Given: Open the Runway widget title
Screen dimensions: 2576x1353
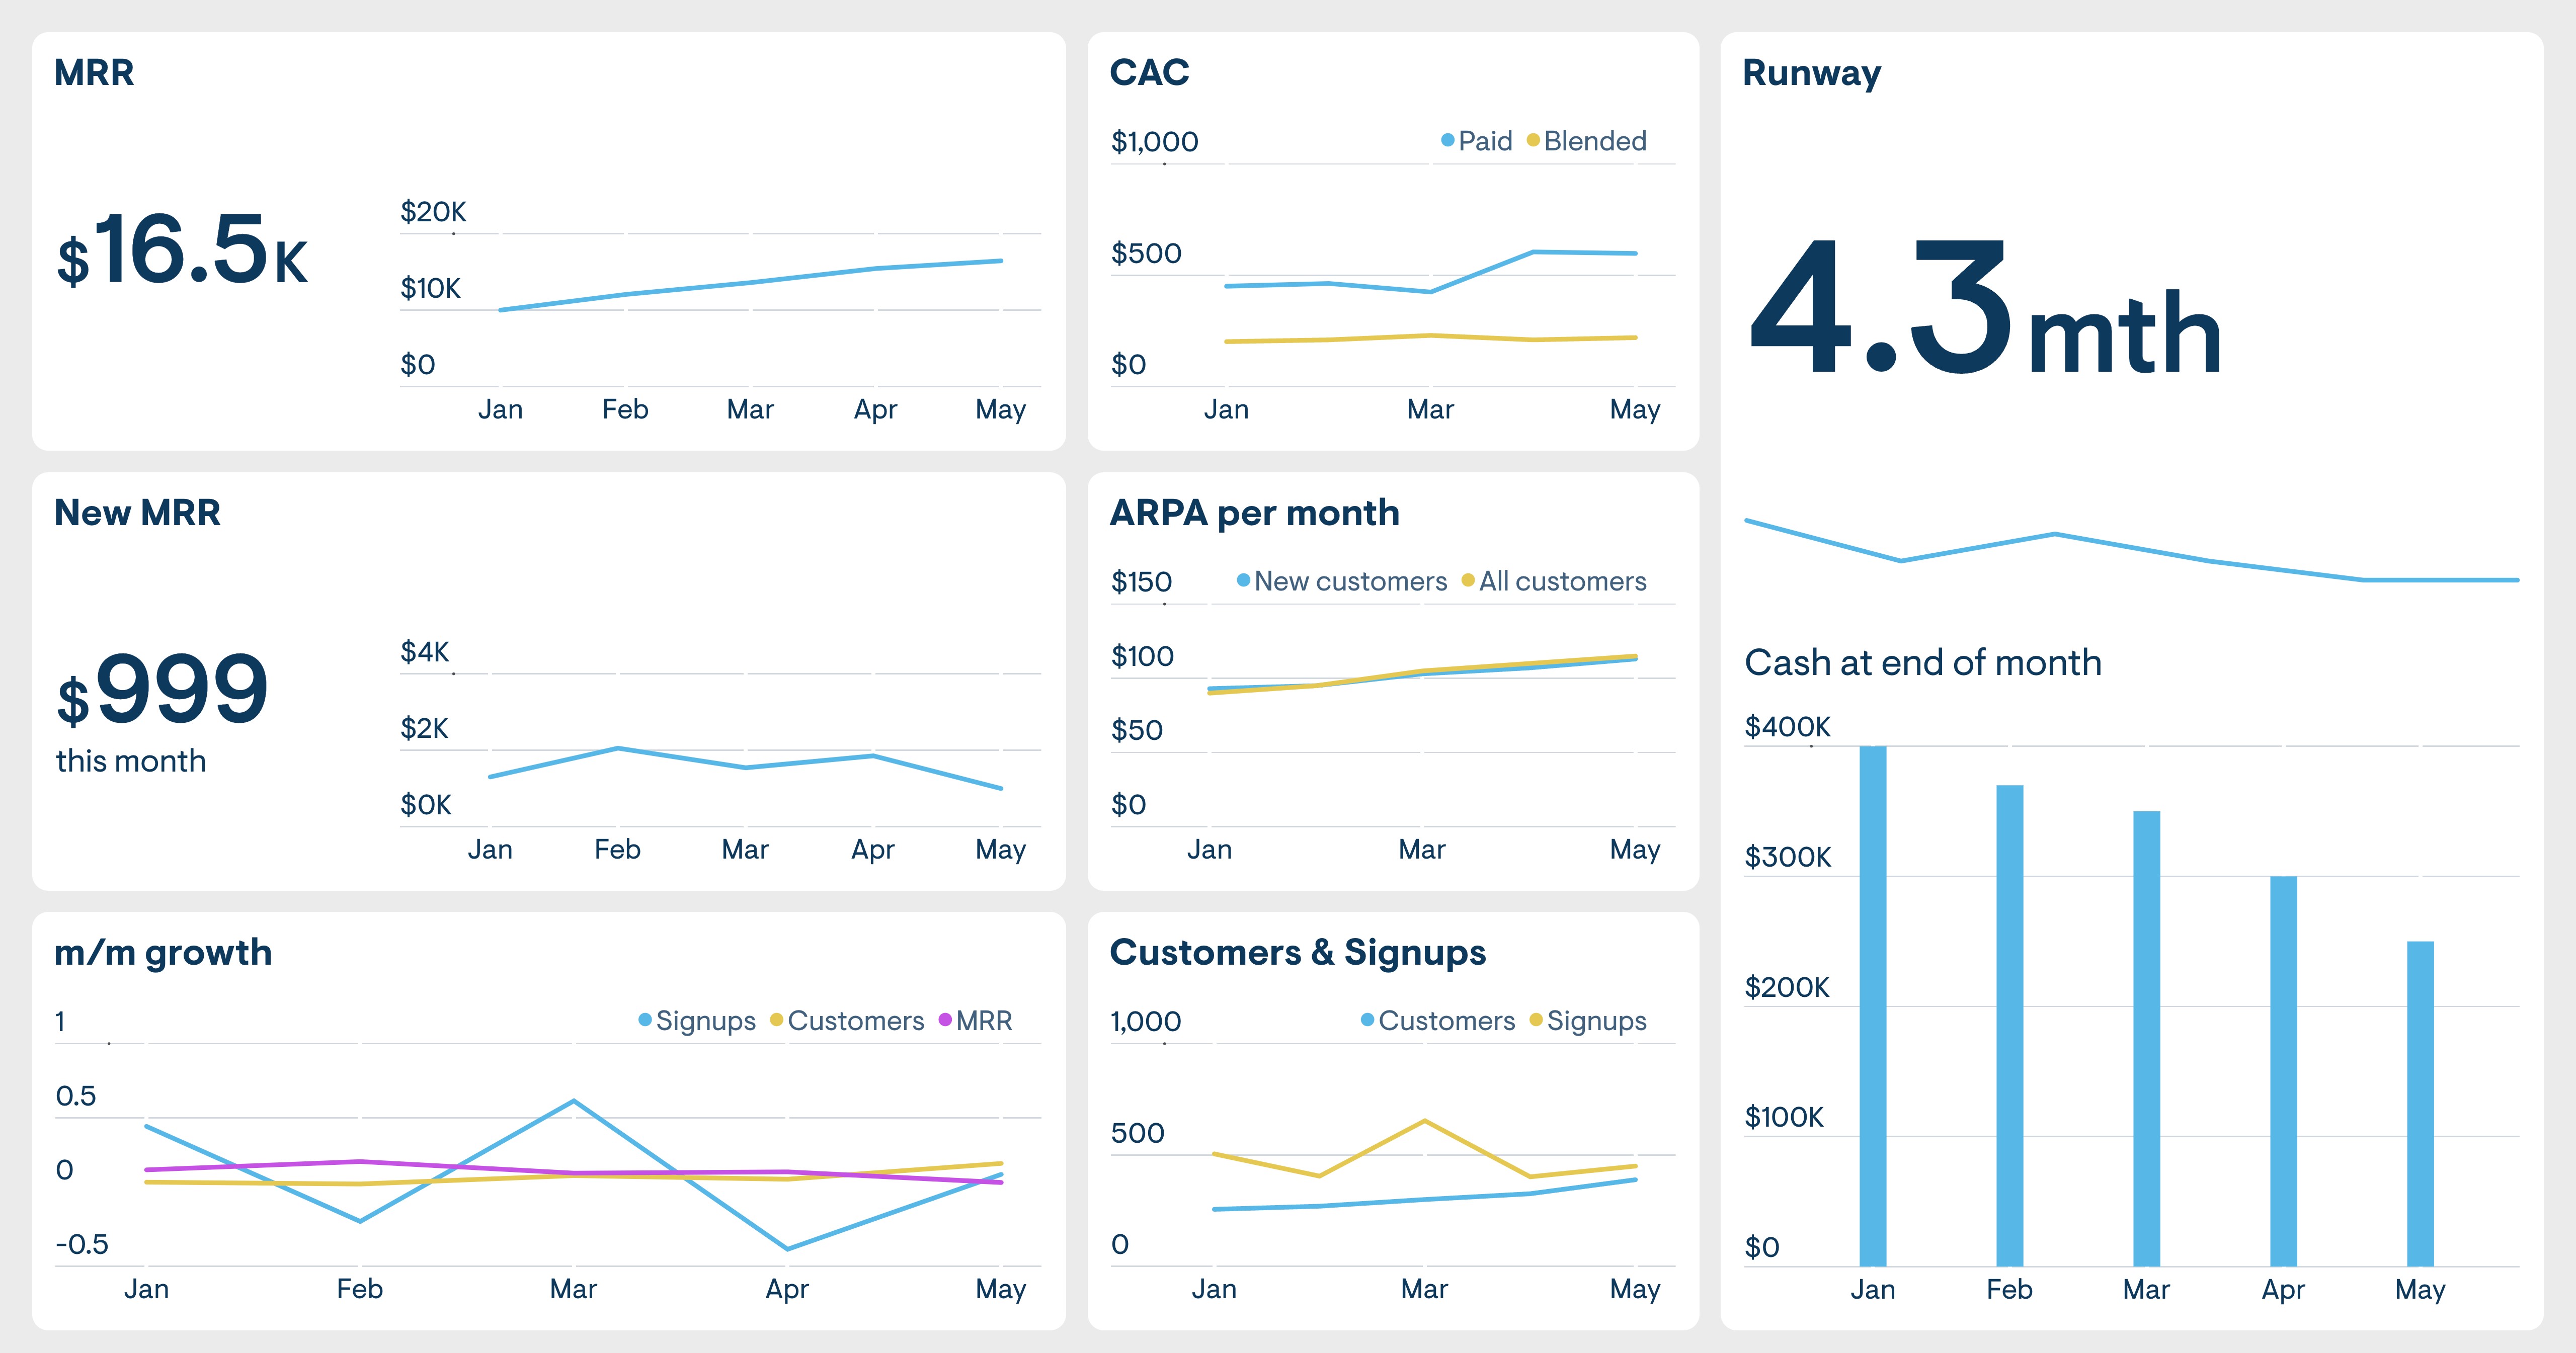Looking at the screenshot, I should [x=1811, y=73].
